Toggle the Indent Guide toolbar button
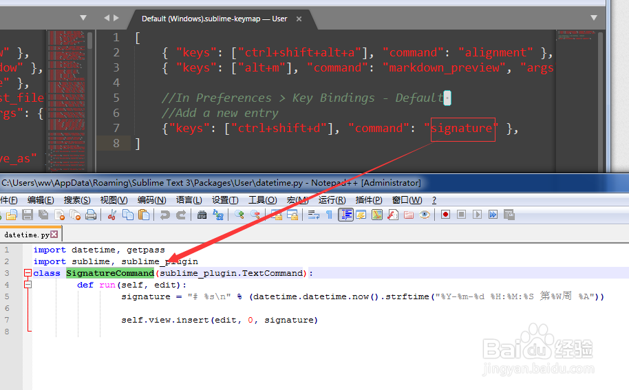 pyautogui.click(x=345, y=215)
